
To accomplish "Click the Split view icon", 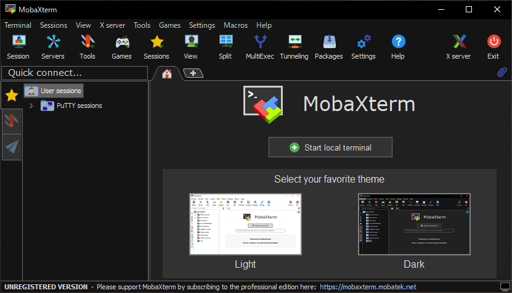I will [x=226, y=42].
